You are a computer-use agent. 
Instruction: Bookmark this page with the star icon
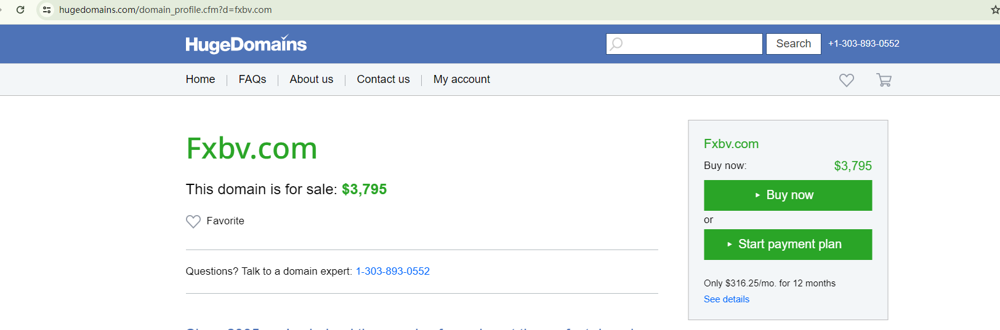[x=994, y=10]
